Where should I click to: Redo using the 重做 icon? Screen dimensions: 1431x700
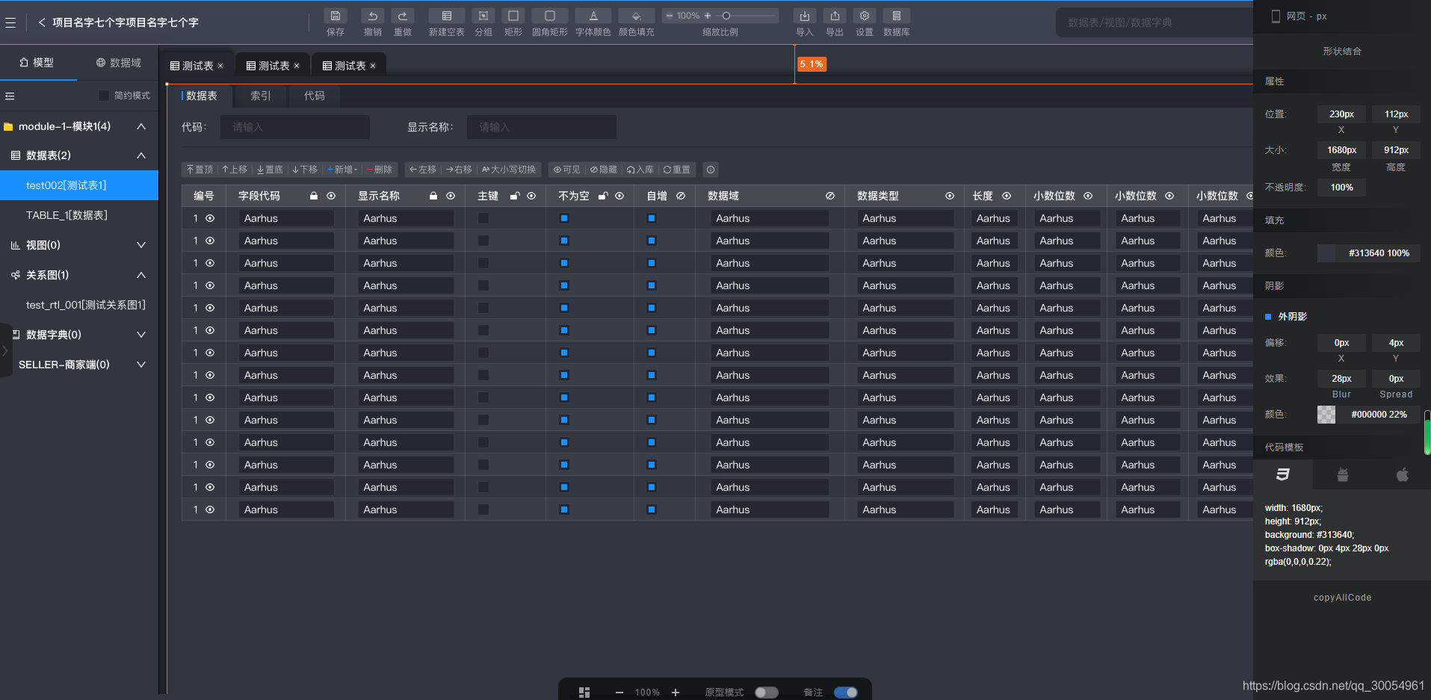coord(403,16)
